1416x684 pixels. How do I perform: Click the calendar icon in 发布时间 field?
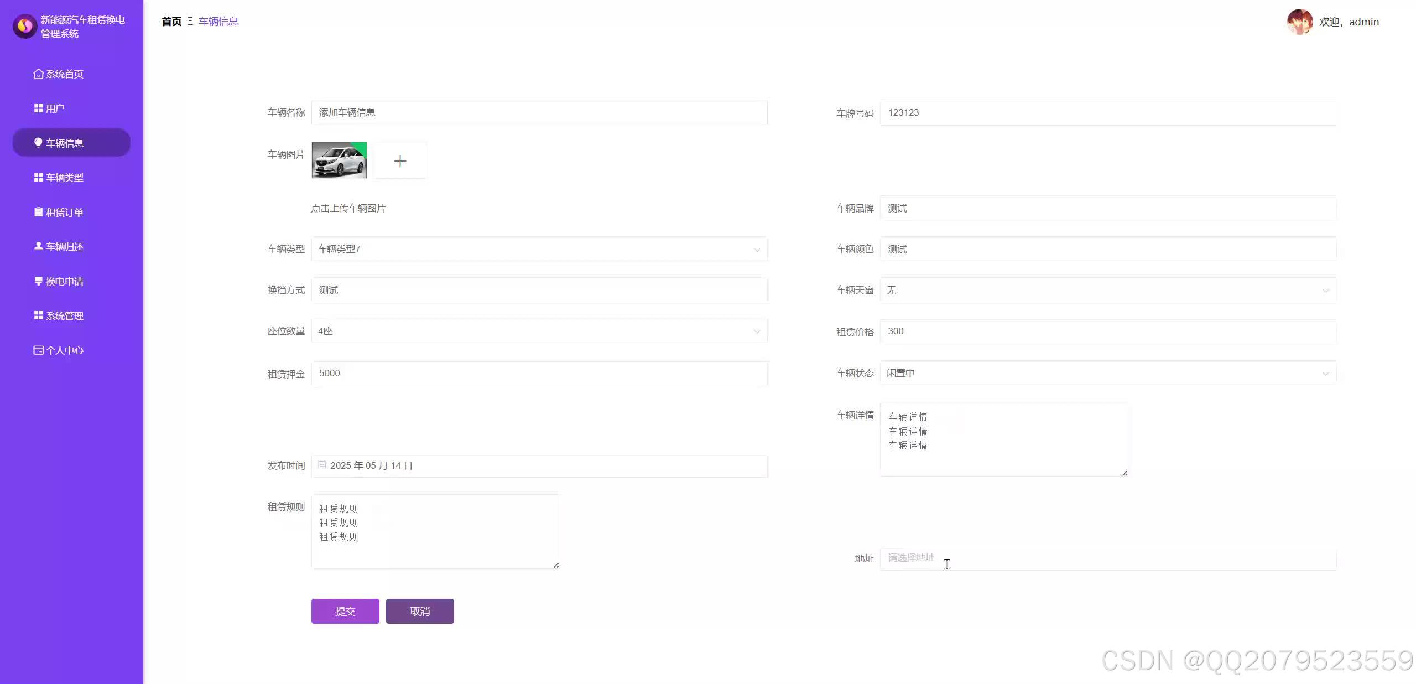[x=322, y=465]
